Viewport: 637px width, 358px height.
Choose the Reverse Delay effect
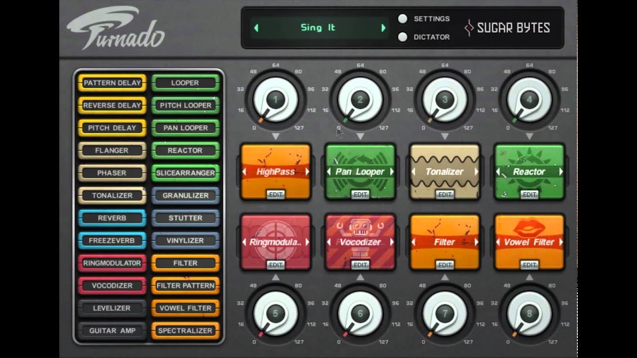[112, 105]
